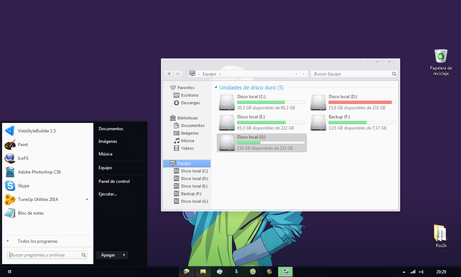Click the '65,3 GB disponibles de 222 GB' text
461x277 pixels.
[265, 128]
